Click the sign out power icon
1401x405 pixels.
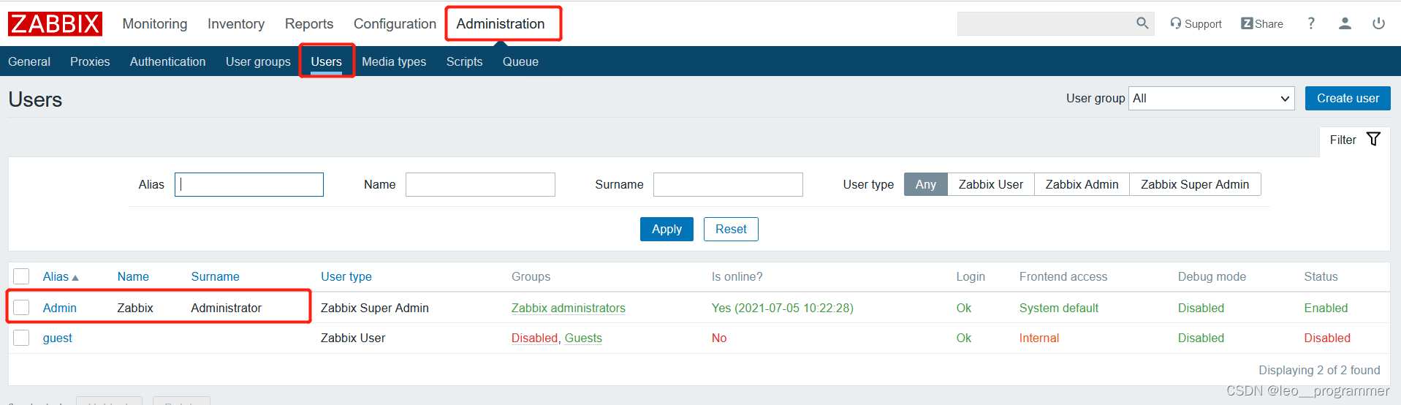point(1378,23)
